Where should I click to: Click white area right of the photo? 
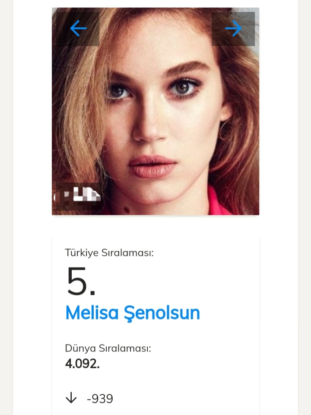pos(279,111)
